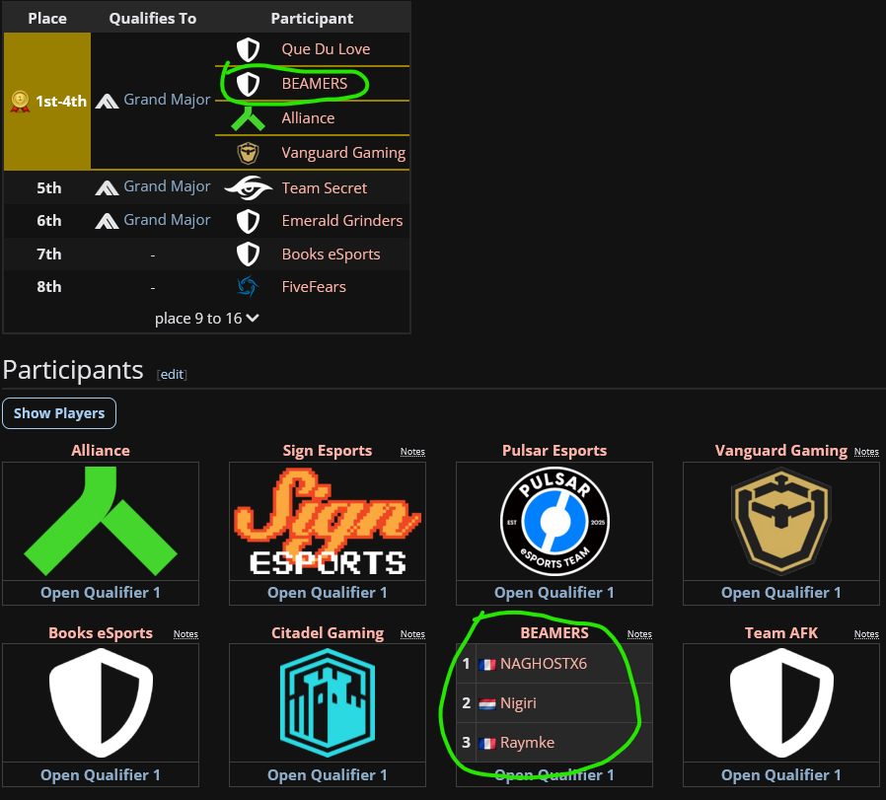
Task: Open the BEAMERS team link in standings
Action: pyautogui.click(x=315, y=84)
